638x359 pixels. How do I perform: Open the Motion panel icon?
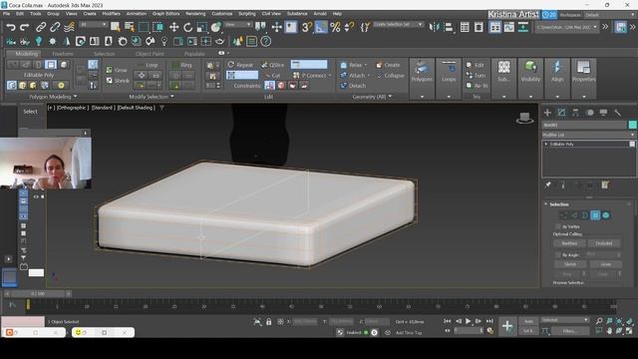[589, 113]
